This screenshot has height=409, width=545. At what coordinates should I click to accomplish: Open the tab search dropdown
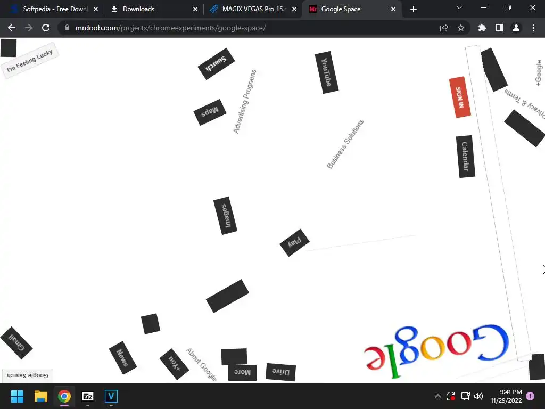(x=459, y=7)
